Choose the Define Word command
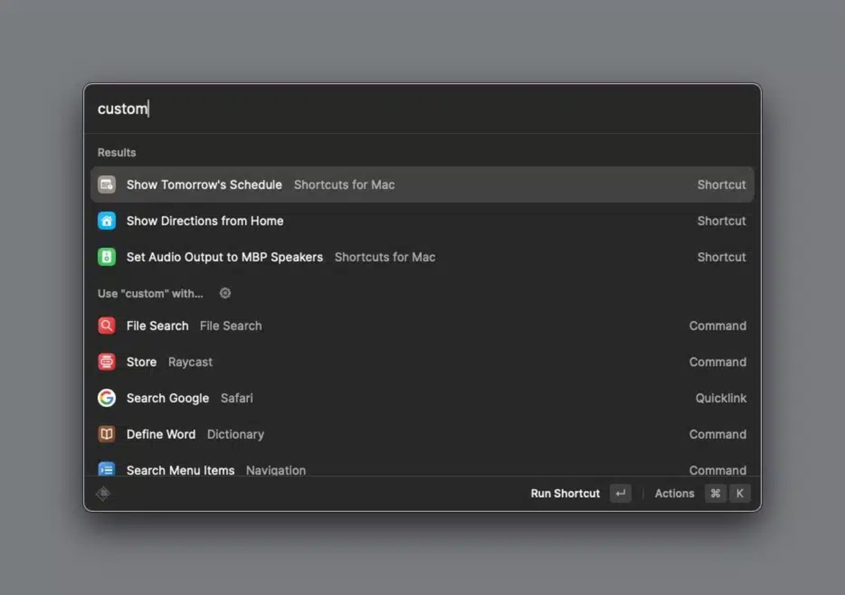 422,434
